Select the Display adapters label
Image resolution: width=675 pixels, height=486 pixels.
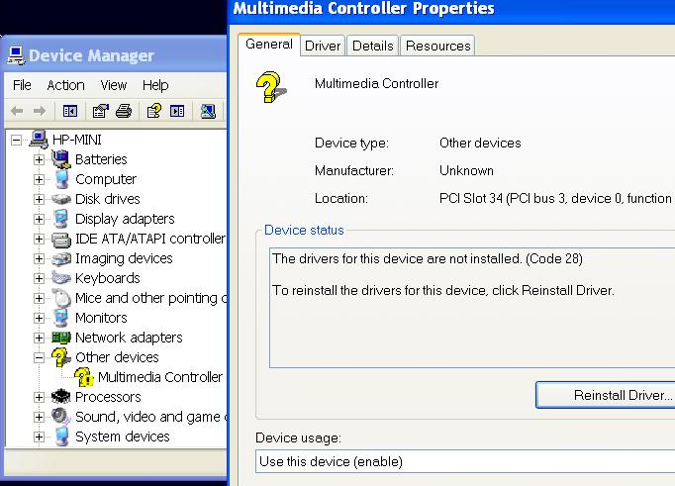[125, 219]
